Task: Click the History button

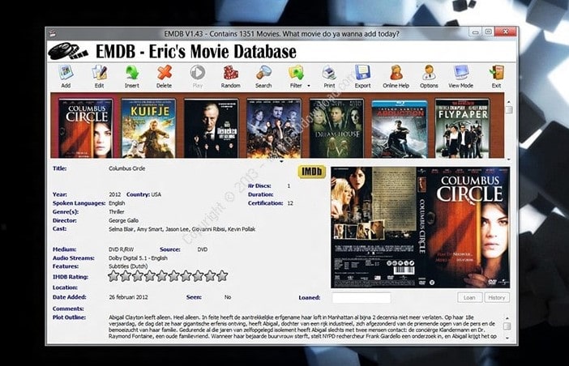Action: point(497,297)
